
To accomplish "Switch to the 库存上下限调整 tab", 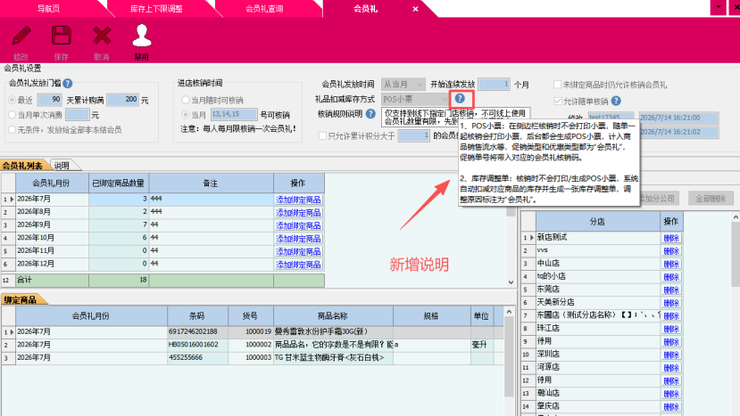I will pos(156,9).
